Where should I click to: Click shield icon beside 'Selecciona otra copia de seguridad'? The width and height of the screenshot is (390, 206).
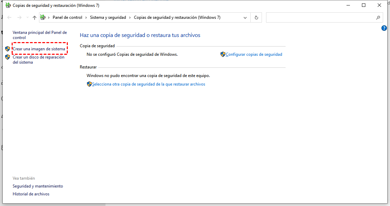pos(89,84)
